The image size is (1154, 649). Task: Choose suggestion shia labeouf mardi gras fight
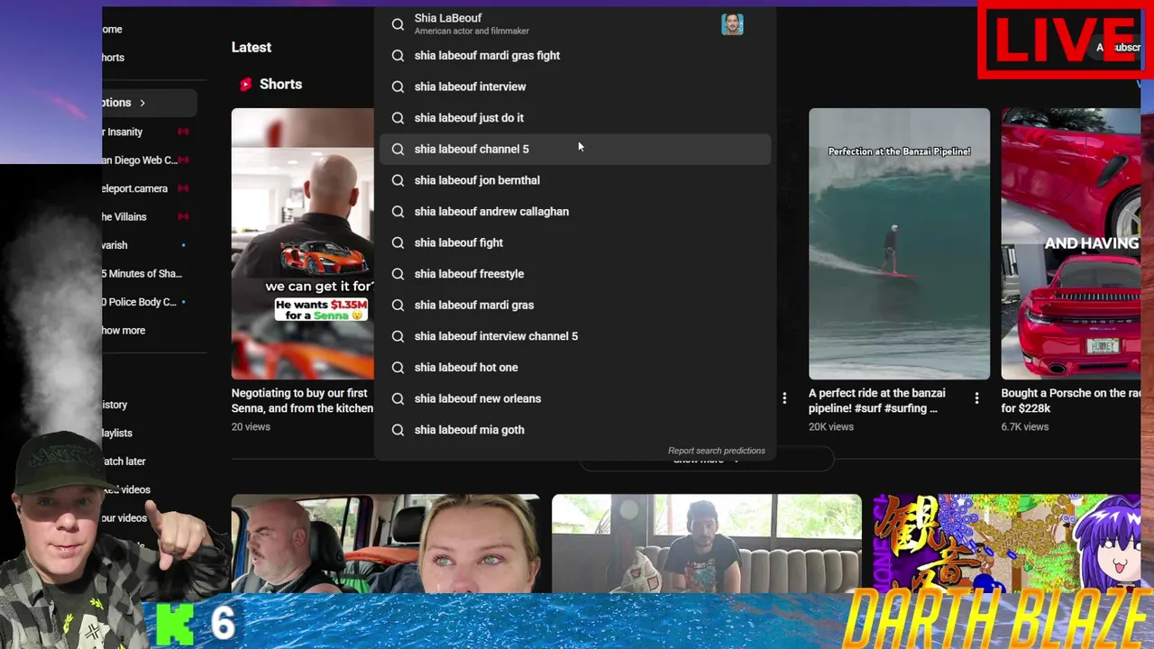click(575, 56)
